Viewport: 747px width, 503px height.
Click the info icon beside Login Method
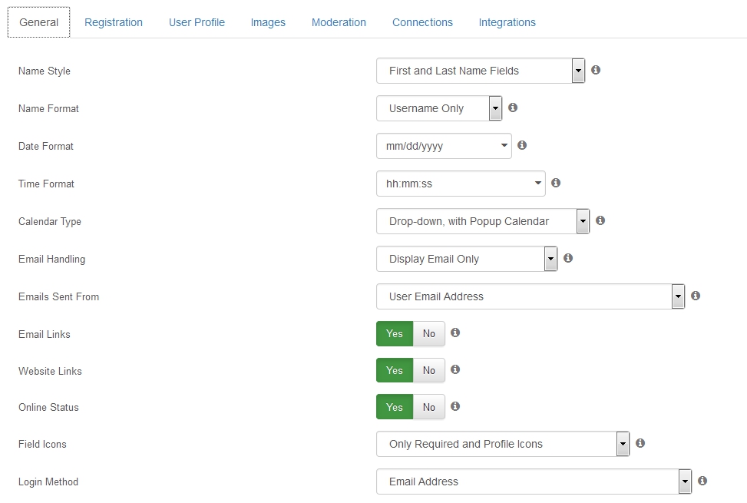[702, 481]
